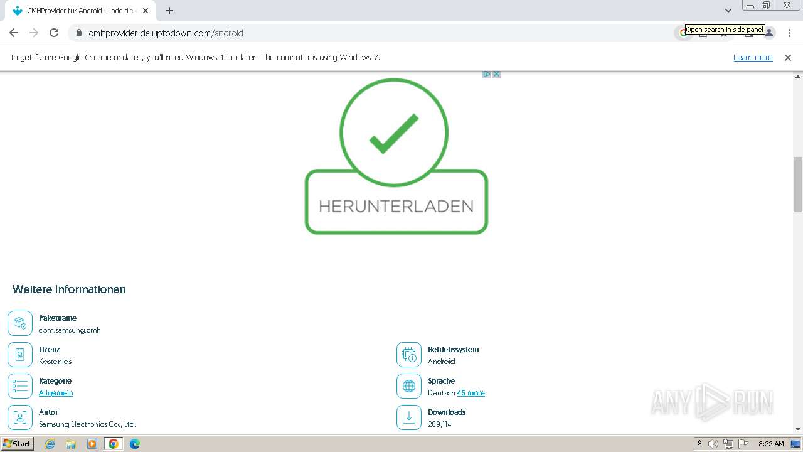Launch Internet Explorer from taskbar
Image resolution: width=803 pixels, height=452 pixels.
click(x=50, y=444)
